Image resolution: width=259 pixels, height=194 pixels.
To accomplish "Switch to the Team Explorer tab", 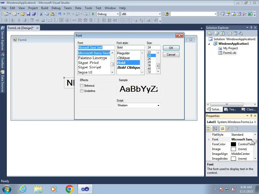I will [230, 109].
